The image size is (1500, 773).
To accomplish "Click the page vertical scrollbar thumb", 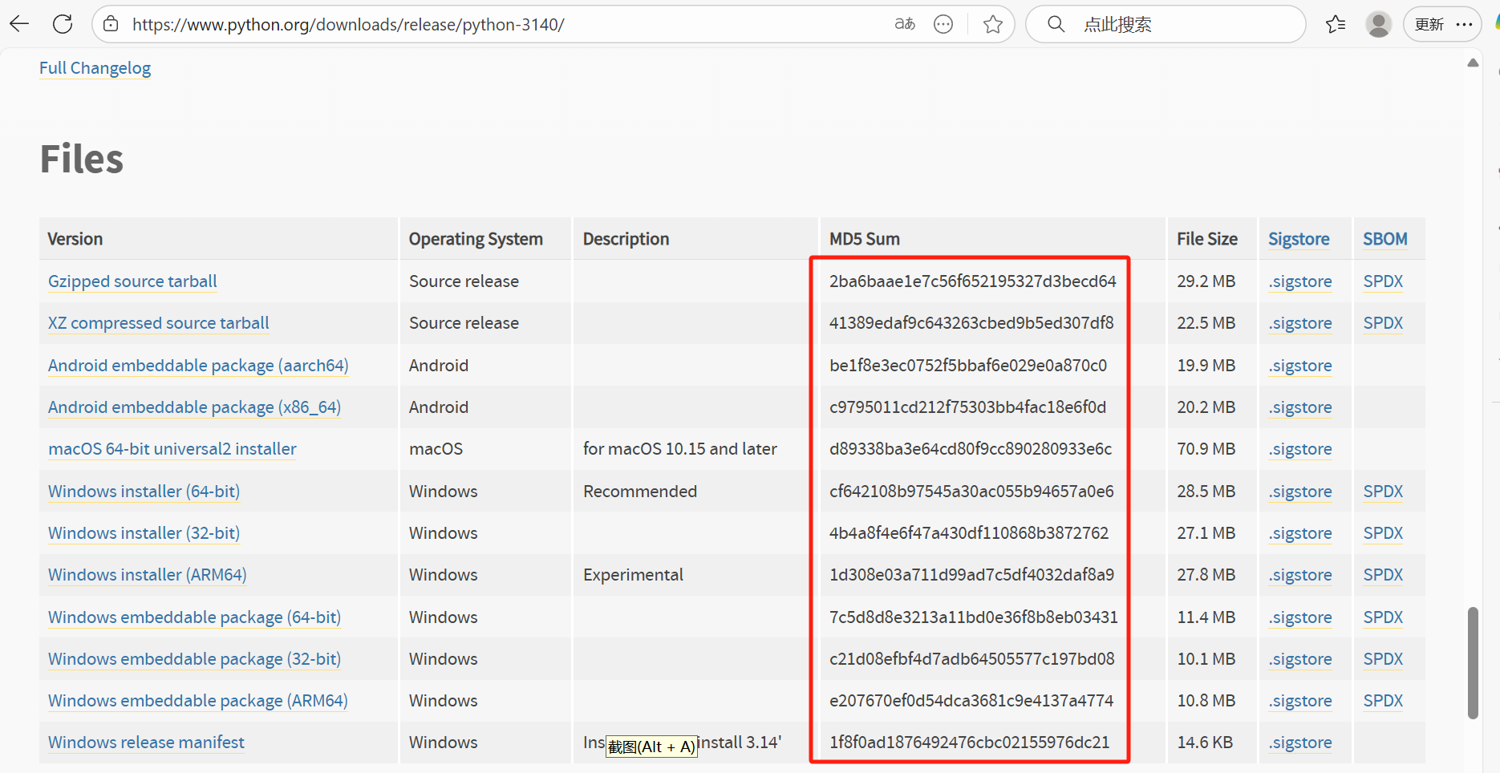I will (x=1473, y=663).
